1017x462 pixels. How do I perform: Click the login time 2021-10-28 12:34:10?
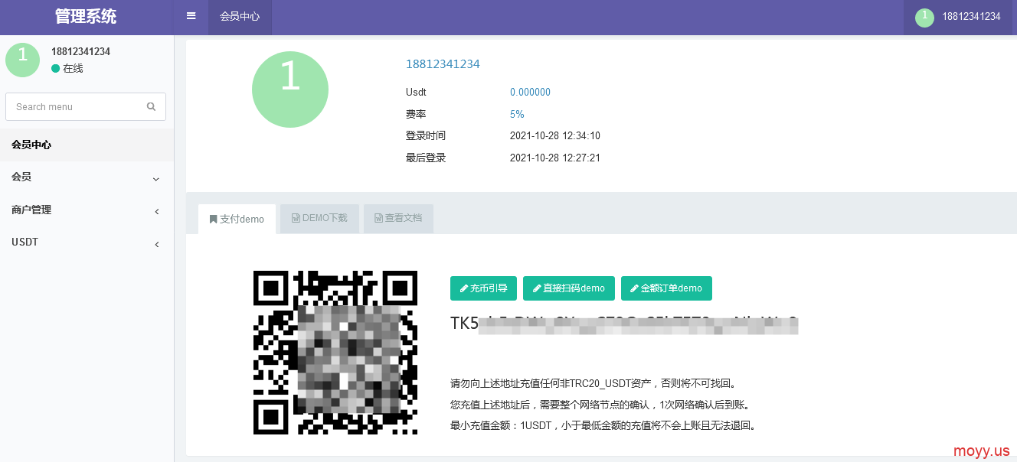coord(555,136)
